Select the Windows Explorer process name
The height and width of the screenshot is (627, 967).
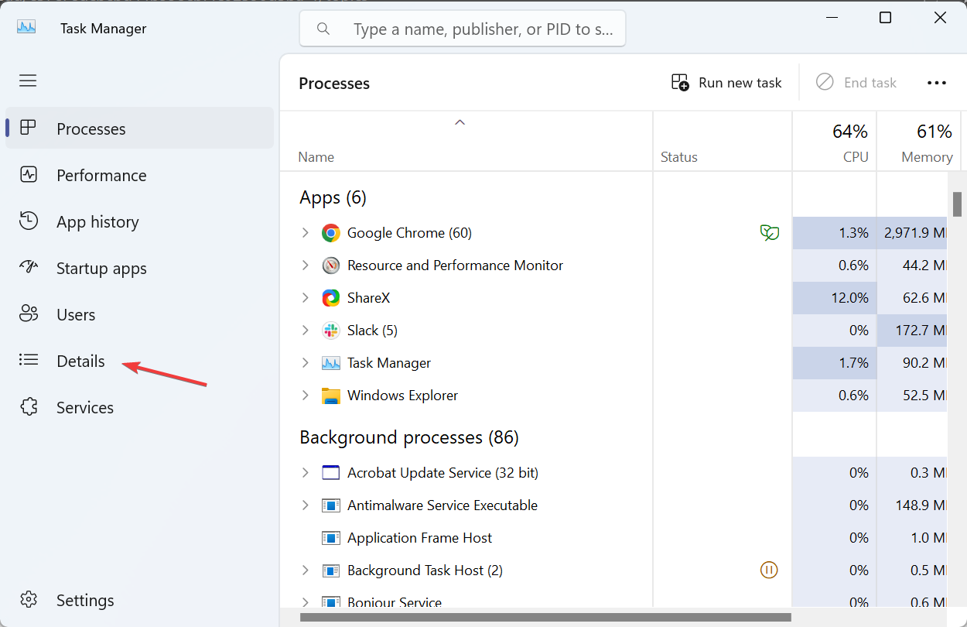point(402,396)
